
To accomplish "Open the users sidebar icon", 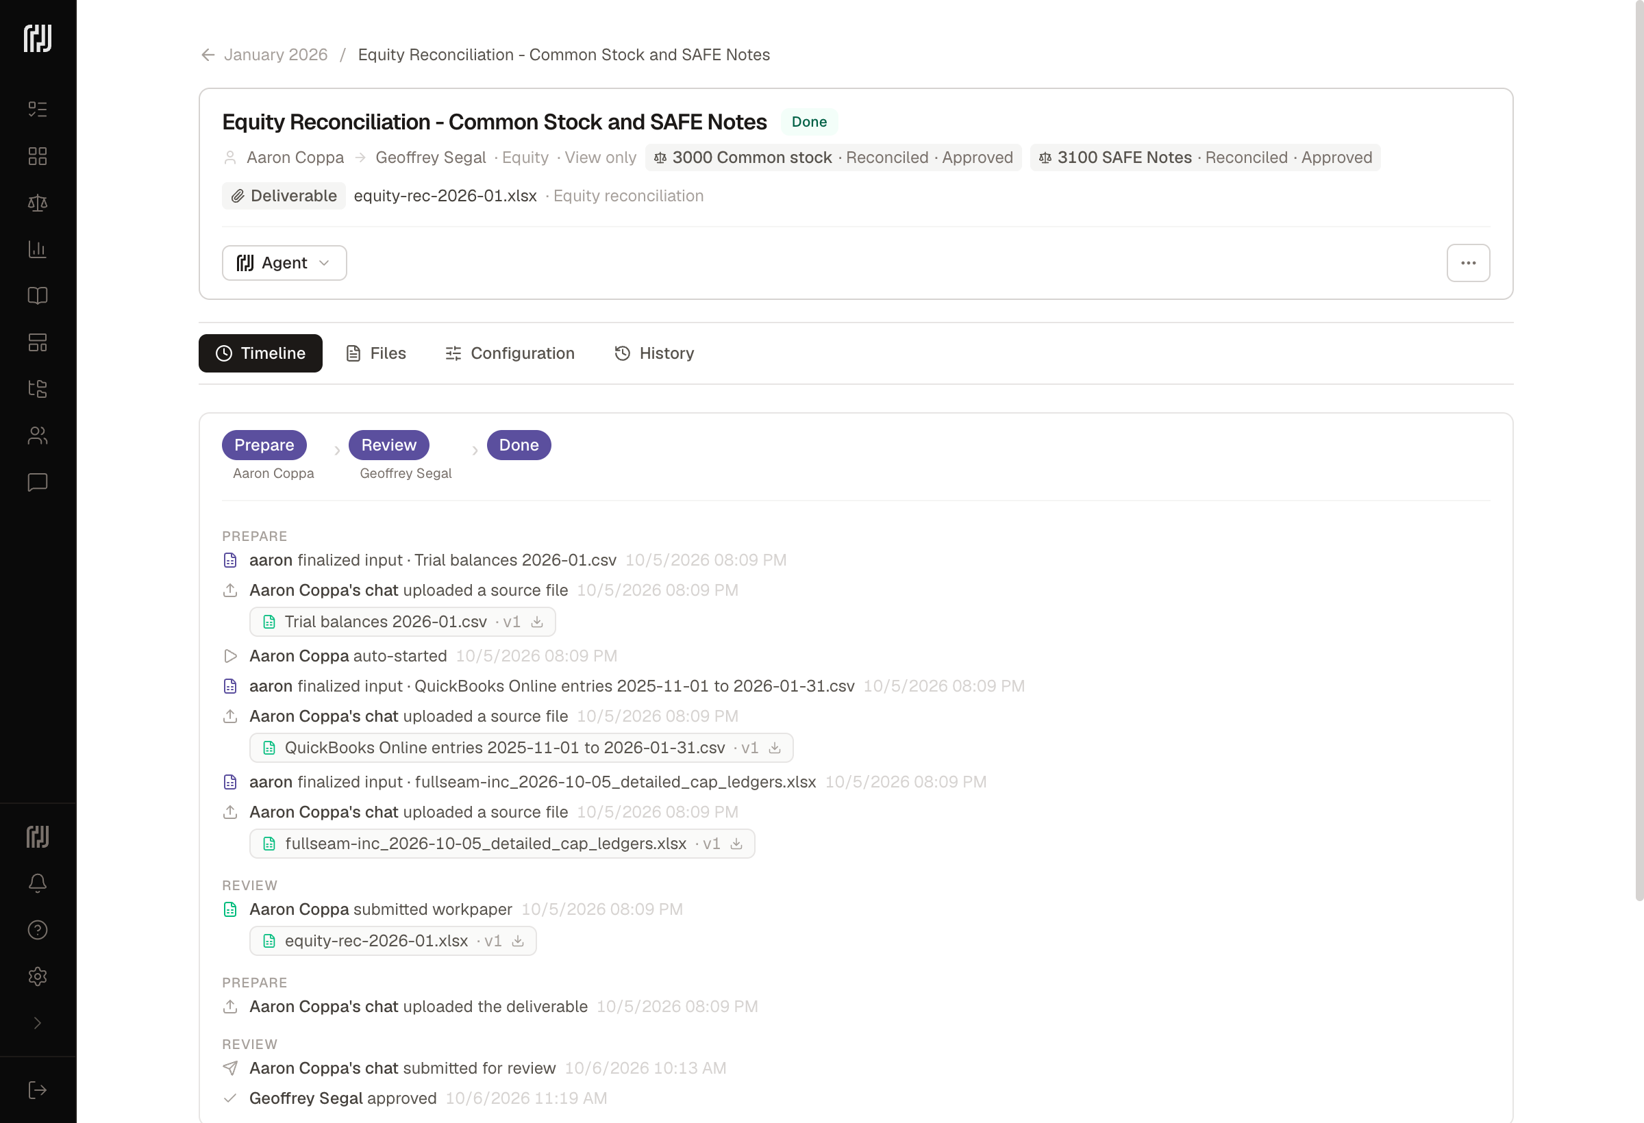I will tap(38, 436).
